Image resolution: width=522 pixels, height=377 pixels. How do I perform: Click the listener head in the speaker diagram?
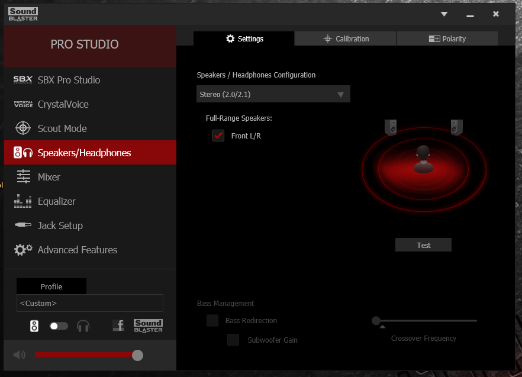424,159
